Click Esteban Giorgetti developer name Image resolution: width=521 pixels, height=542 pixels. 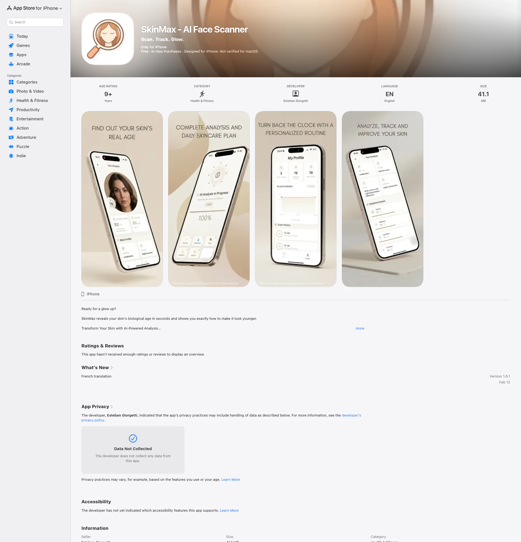(296, 101)
